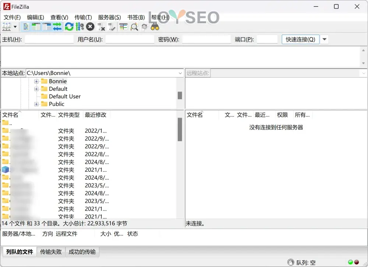Click the local file list scrollbar thumb
Viewport: 368px width, 267px height.
(180, 129)
